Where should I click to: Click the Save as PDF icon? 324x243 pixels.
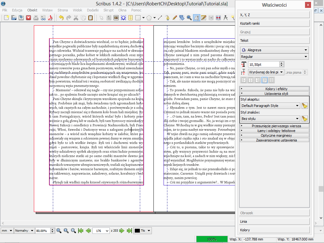[50, 18]
